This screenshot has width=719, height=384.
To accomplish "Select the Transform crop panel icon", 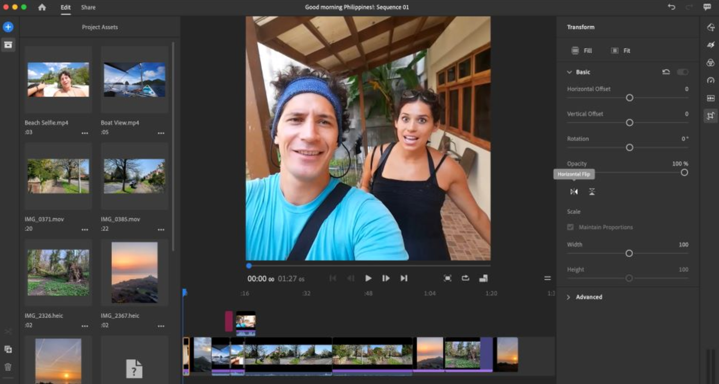I will click(x=711, y=116).
